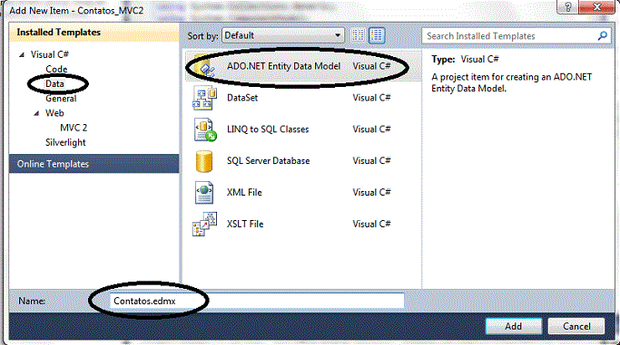
Task: Select the Web category
Action: click(x=54, y=113)
